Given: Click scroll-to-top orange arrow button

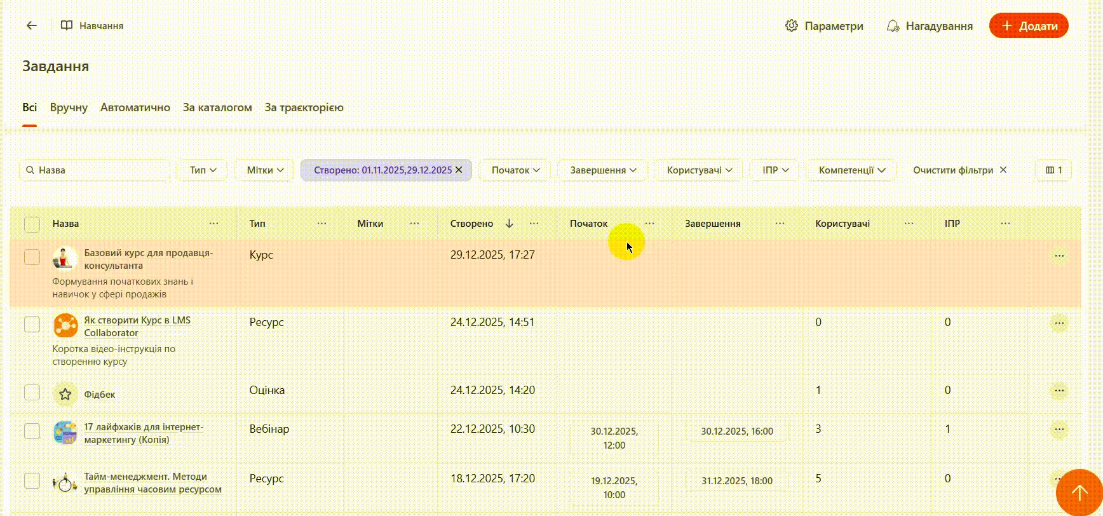Looking at the screenshot, I should tap(1078, 492).
